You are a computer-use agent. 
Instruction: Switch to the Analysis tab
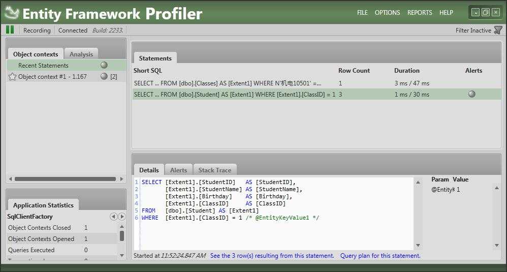(81, 54)
